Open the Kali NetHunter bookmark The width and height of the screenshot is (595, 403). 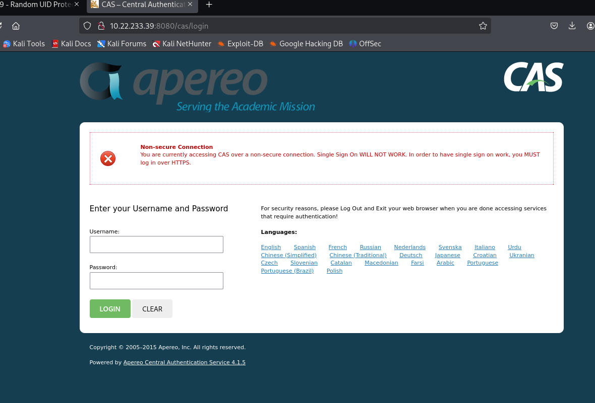pos(182,44)
